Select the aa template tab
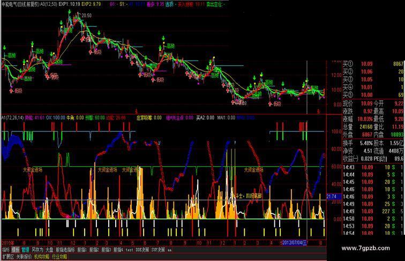The height and width of the screenshot is (261, 405). [169, 250]
